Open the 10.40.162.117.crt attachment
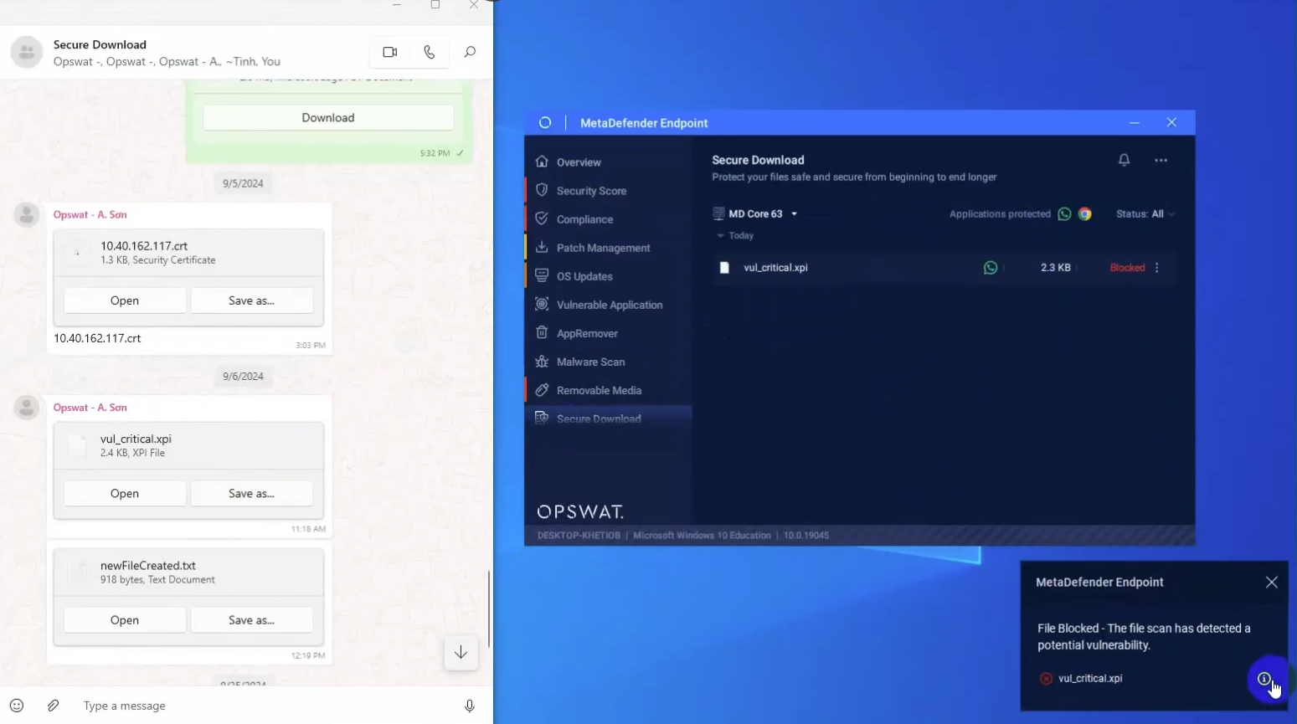 pos(125,300)
